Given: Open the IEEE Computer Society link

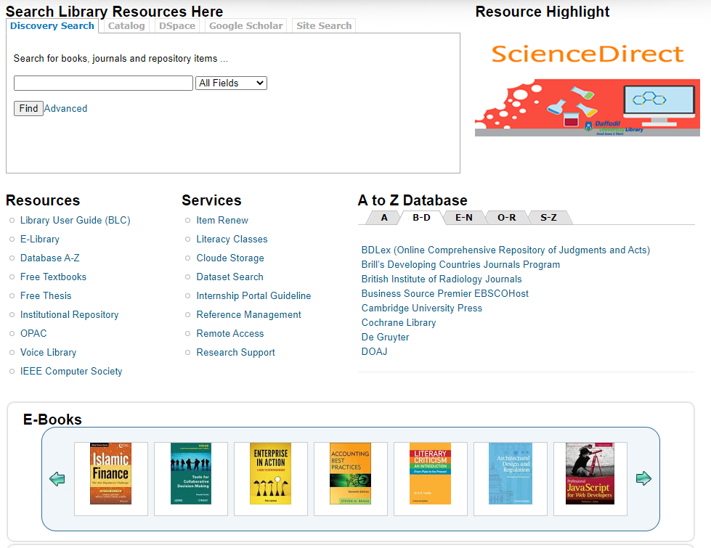Looking at the screenshot, I should (71, 371).
